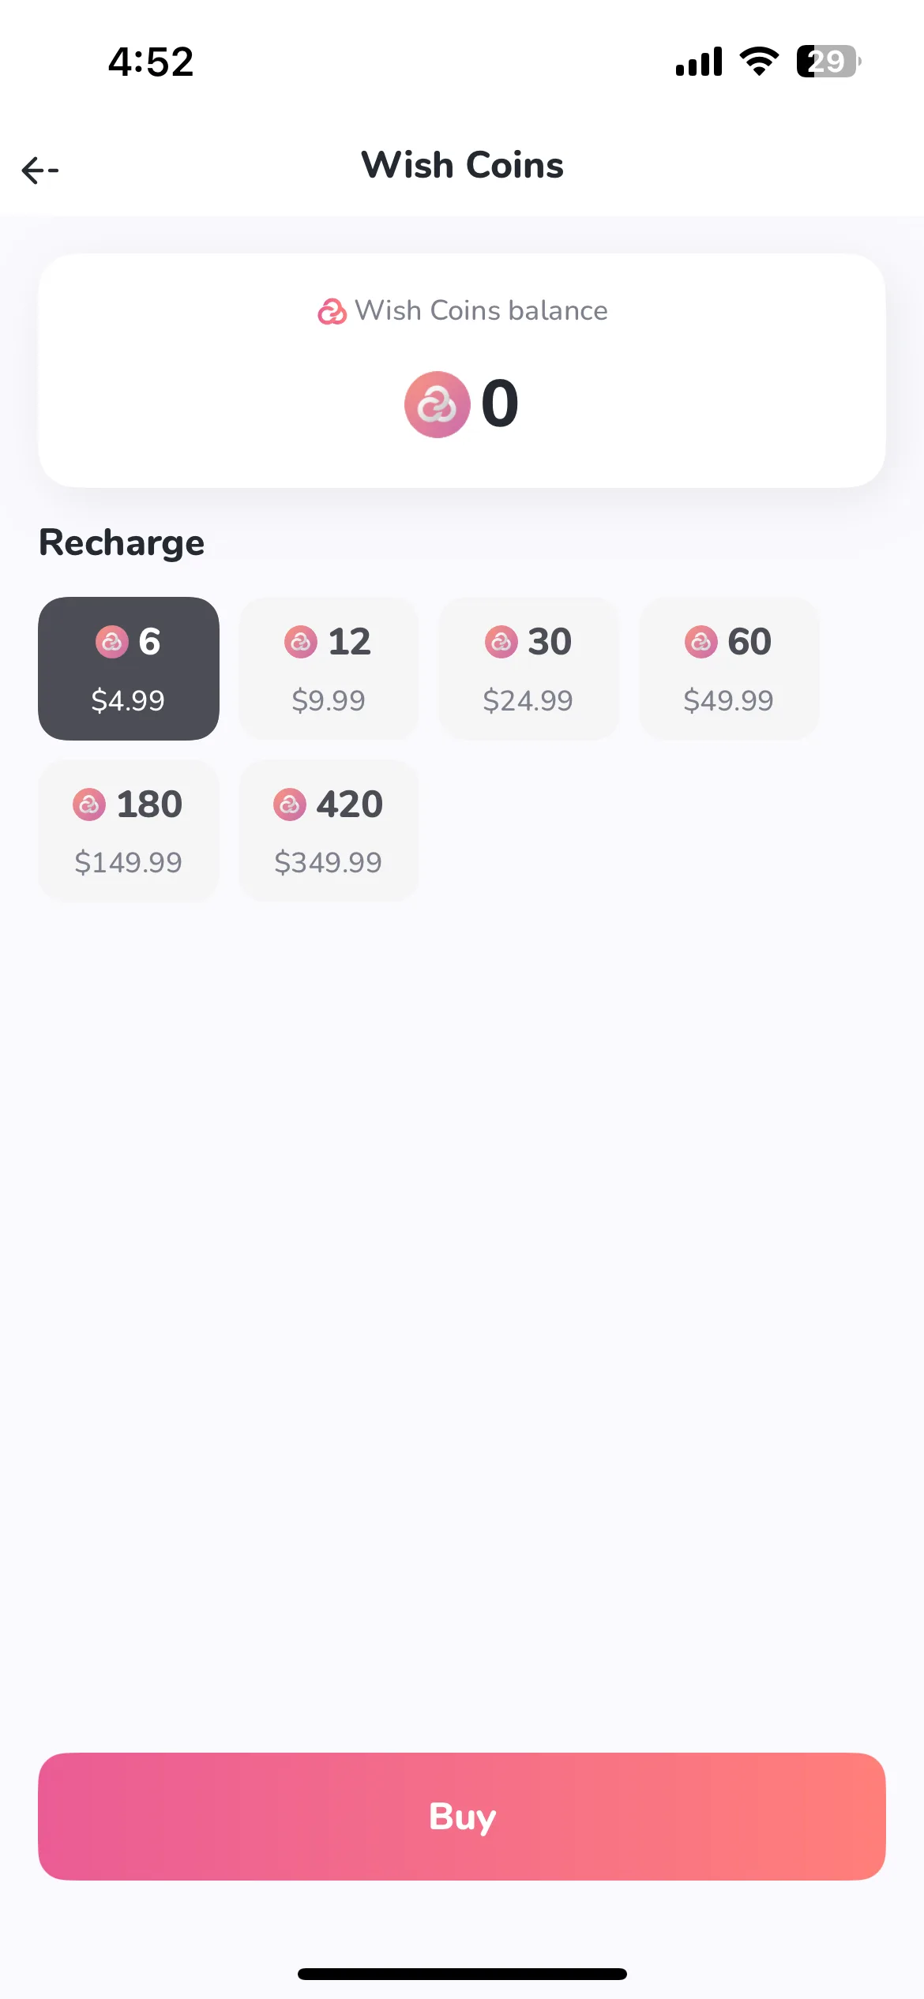Select the $4.99 recharge option

[129, 669]
